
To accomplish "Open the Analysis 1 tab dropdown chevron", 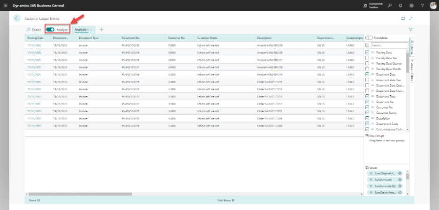I will click(91, 30).
